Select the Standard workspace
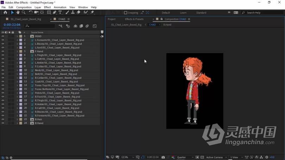285x160 pixels. coord(201,13)
